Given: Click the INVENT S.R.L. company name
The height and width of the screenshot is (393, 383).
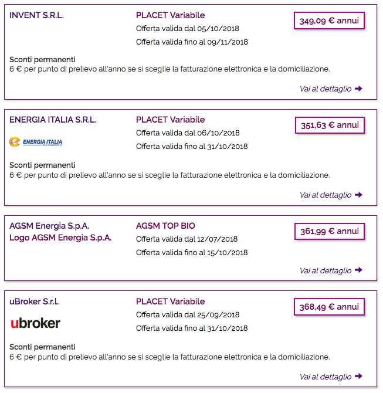Looking at the screenshot, I should click(36, 15).
